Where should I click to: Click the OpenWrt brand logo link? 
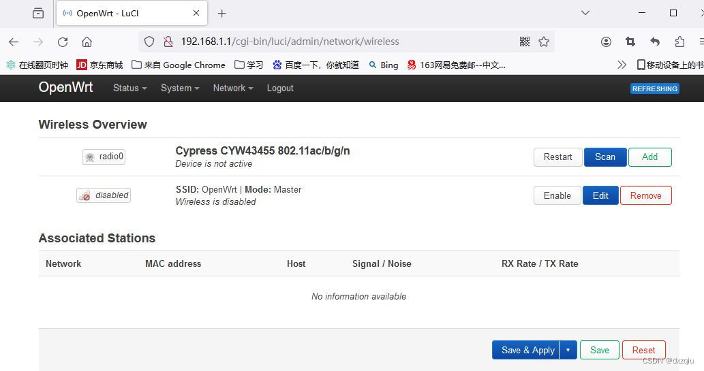point(65,88)
